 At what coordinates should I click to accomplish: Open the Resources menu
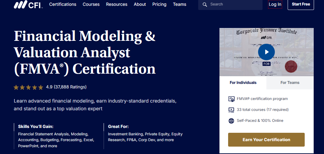click(x=116, y=5)
